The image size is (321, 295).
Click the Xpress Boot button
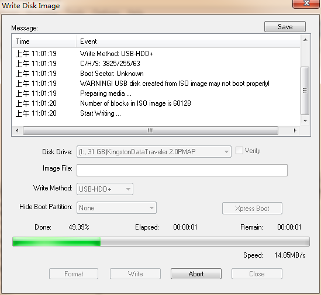[x=252, y=209]
